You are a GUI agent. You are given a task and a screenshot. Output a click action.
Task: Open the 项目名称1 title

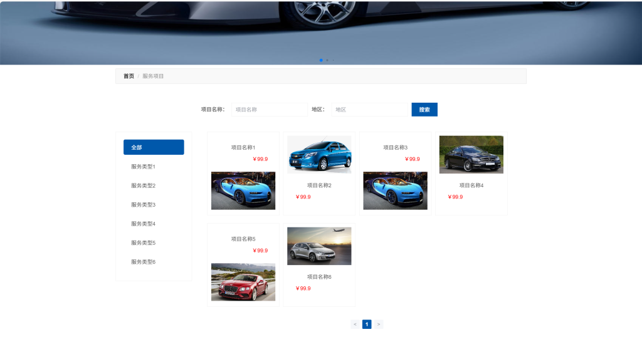pos(243,147)
